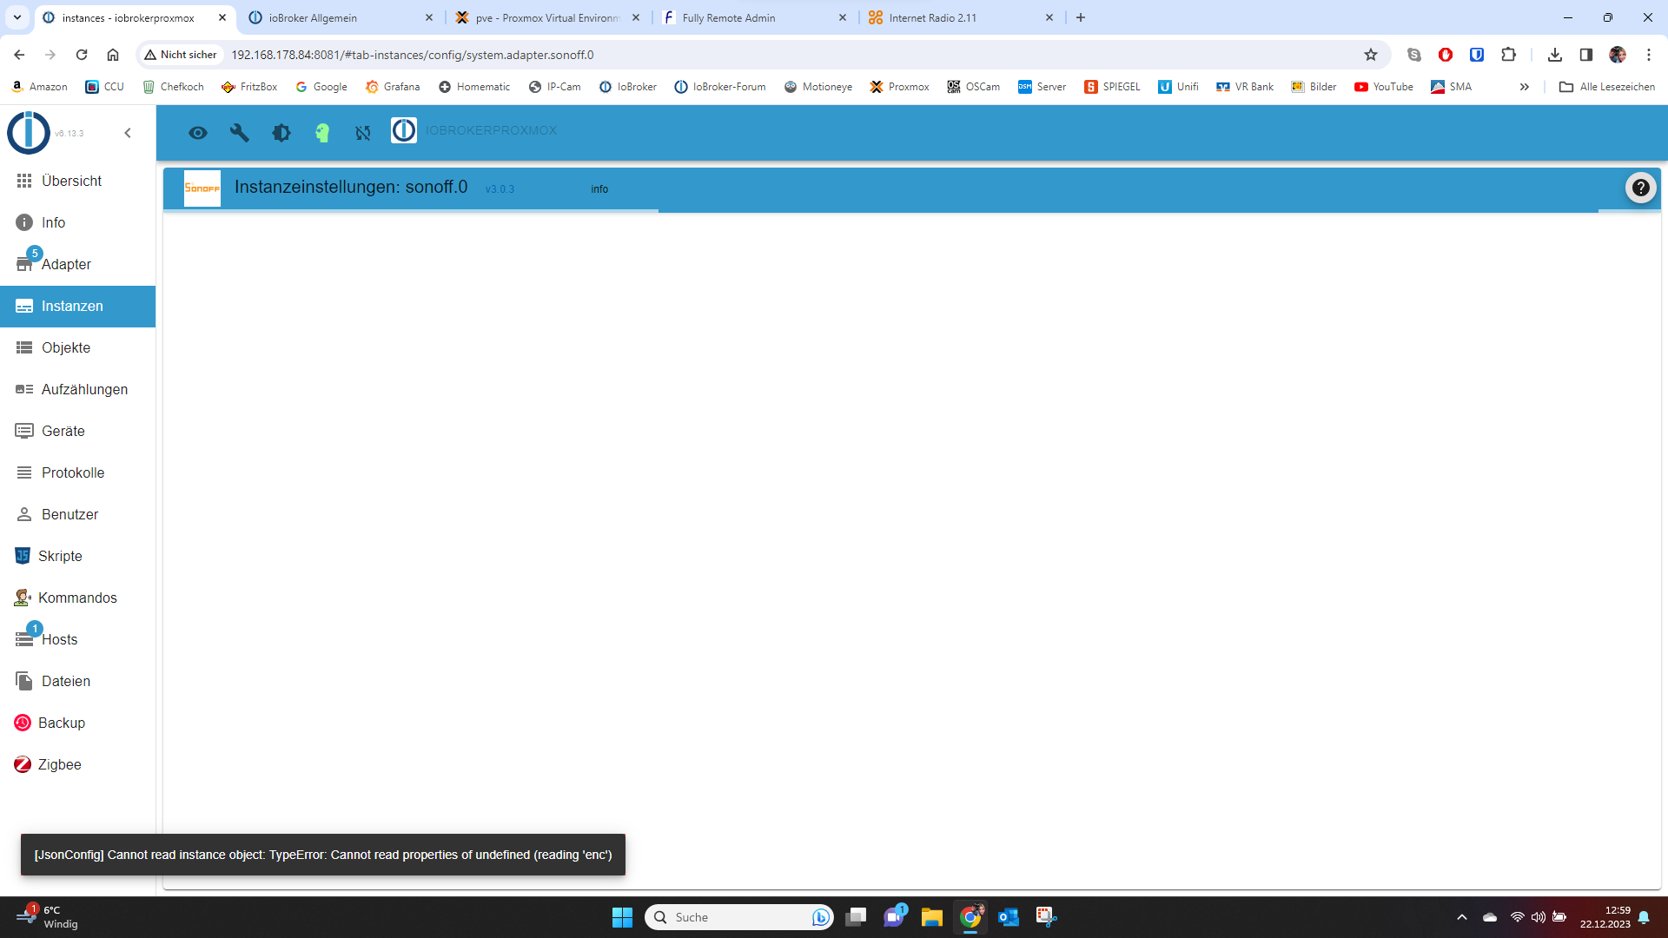Open File Explorer from taskbar
1668x938 pixels.
tap(932, 917)
